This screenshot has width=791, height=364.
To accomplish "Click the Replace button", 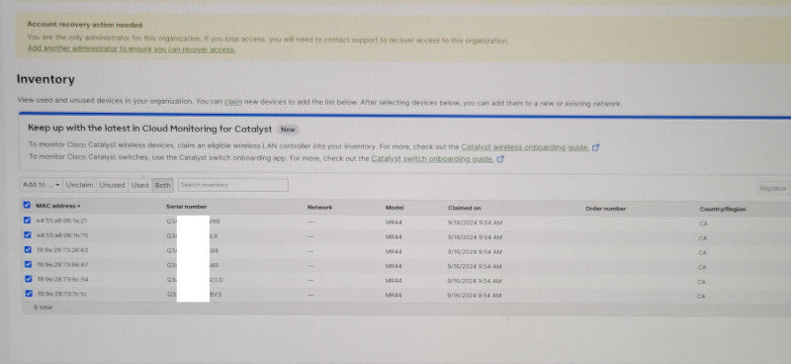I will tap(773, 188).
